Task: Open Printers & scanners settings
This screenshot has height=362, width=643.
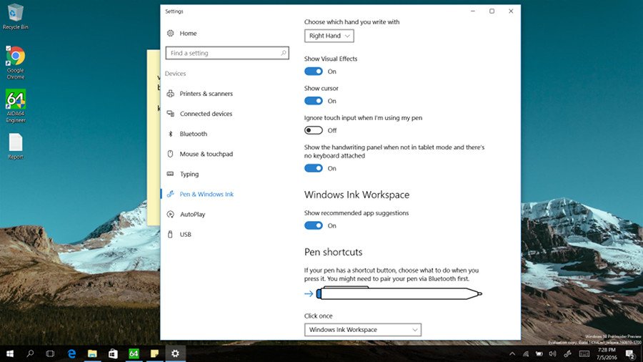Action: 206,94
